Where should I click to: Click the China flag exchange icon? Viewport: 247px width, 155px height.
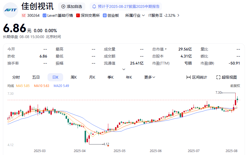click(78, 15)
